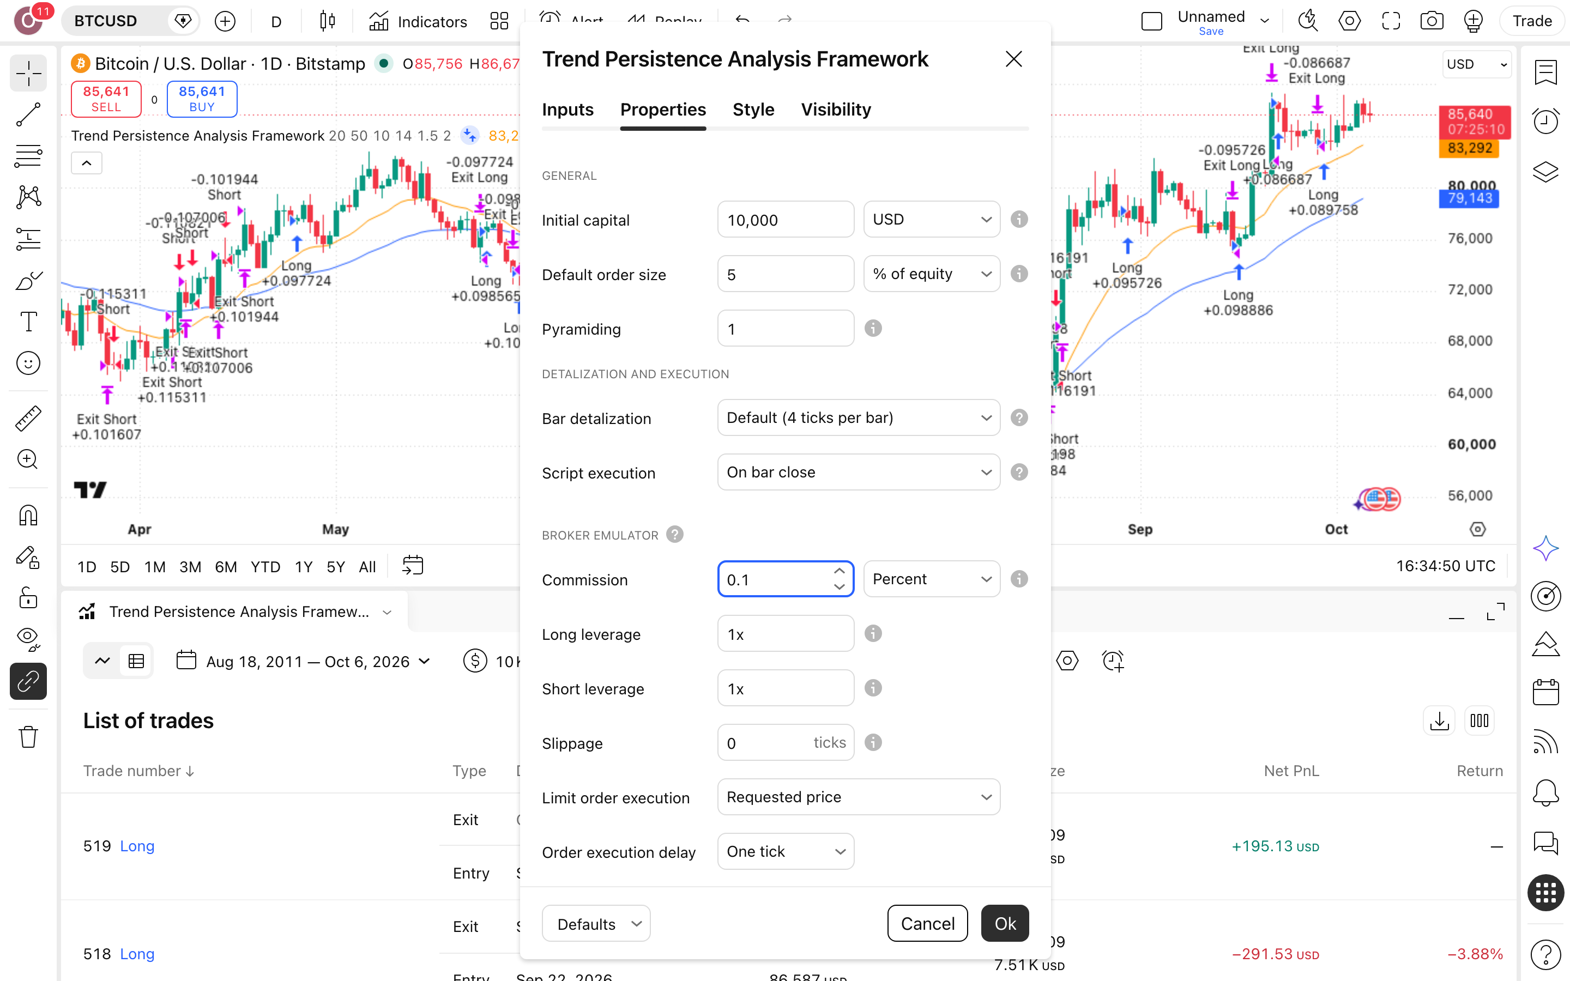Open the Limit order execution dropdown
Screen dimensions: 1570x981
pos(858,797)
